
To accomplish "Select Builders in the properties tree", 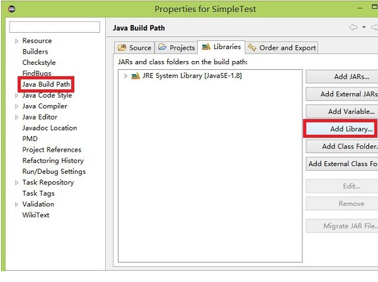I will pos(35,52).
